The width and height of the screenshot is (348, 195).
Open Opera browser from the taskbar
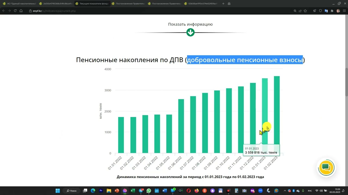188,191
